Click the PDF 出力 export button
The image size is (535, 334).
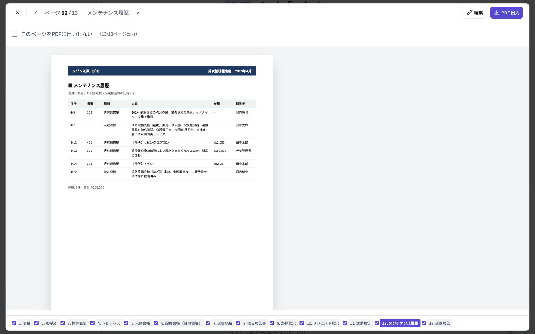(506, 13)
